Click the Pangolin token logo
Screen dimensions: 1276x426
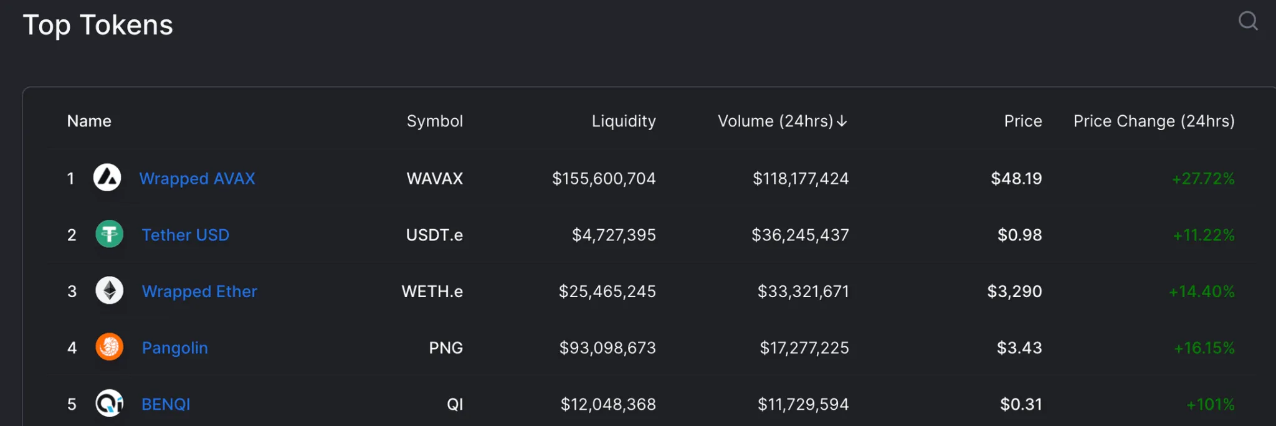click(109, 347)
